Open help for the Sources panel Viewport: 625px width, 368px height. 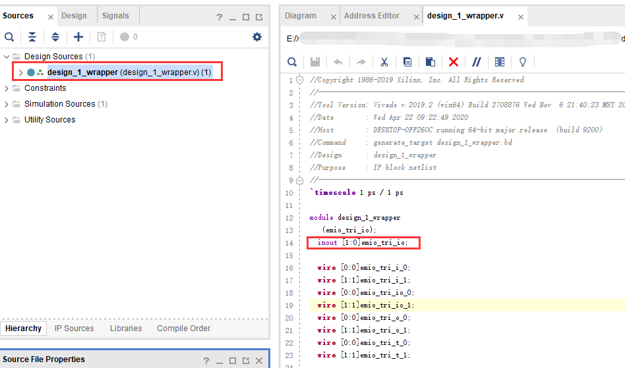220,17
